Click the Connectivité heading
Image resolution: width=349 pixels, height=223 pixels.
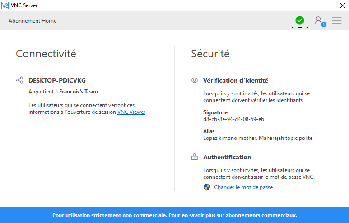(46, 54)
